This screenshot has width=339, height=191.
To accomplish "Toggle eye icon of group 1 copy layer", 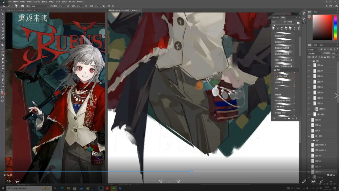I will [309, 136].
